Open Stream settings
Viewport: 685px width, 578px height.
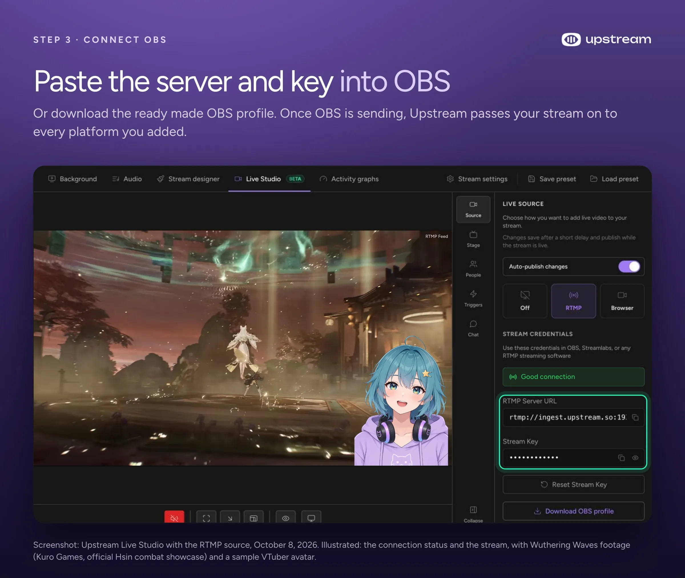tap(477, 179)
